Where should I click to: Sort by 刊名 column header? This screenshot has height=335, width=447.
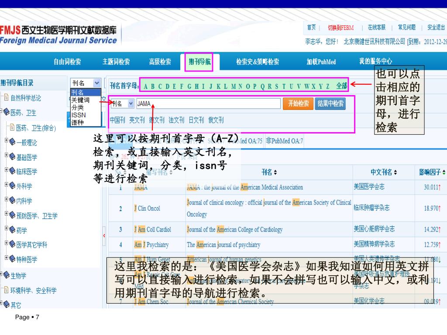click(x=269, y=172)
